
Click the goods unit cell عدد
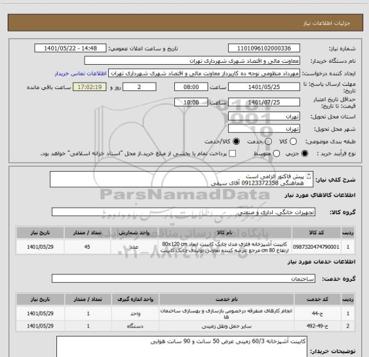pos(134,247)
